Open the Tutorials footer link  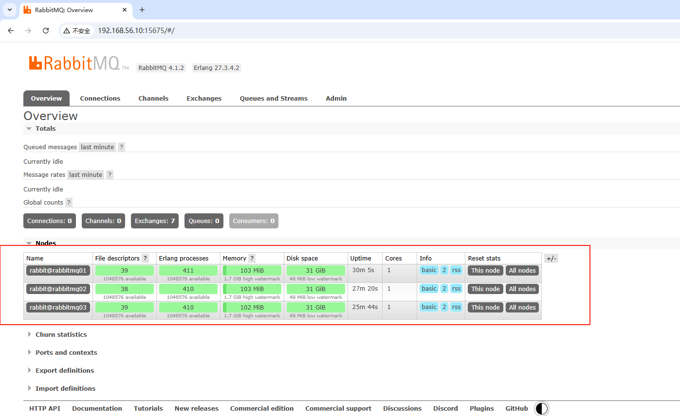click(x=148, y=409)
